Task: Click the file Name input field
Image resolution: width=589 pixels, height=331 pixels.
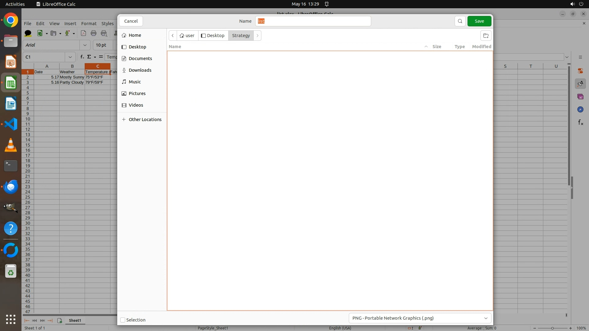Action: pyautogui.click(x=313, y=21)
